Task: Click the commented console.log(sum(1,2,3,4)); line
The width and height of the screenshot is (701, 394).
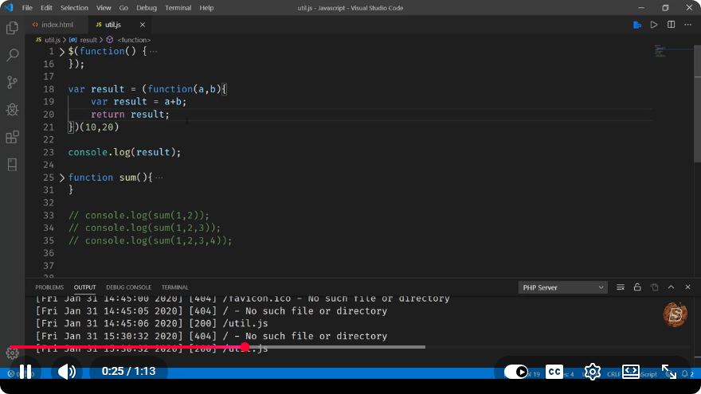Action: (x=151, y=240)
